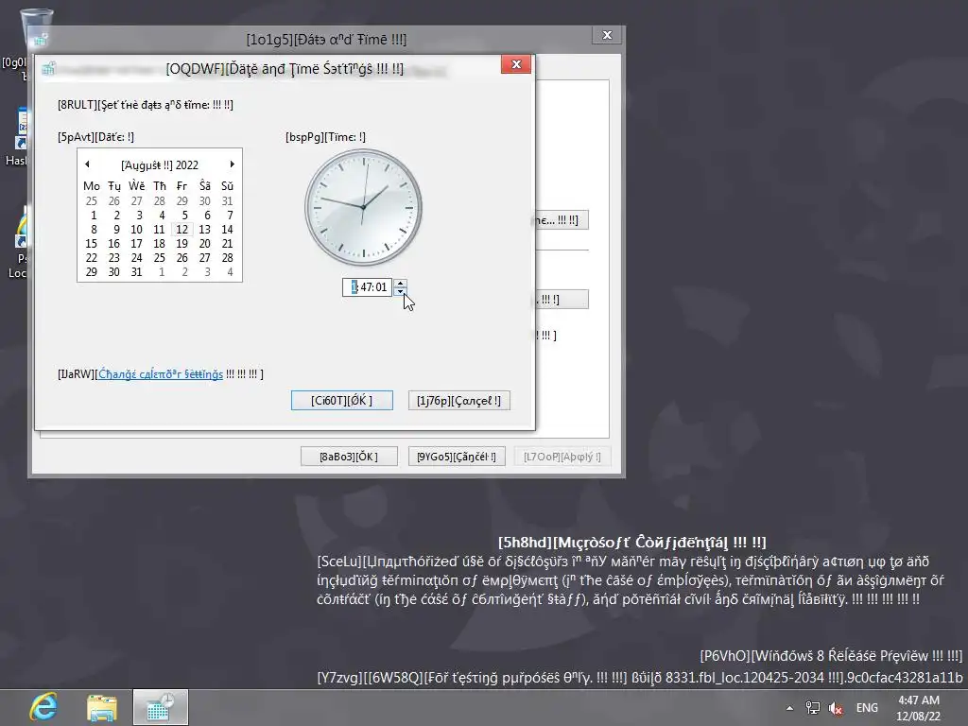This screenshot has height=726, width=968.
Task: Select July 29 in previous month row
Action: click(182, 201)
